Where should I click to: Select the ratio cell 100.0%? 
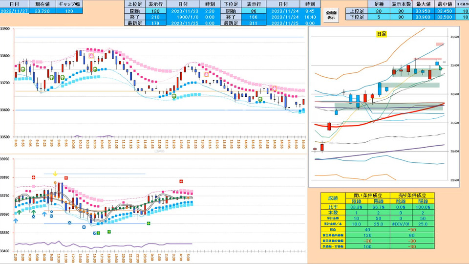pyautogui.click(x=423, y=207)
